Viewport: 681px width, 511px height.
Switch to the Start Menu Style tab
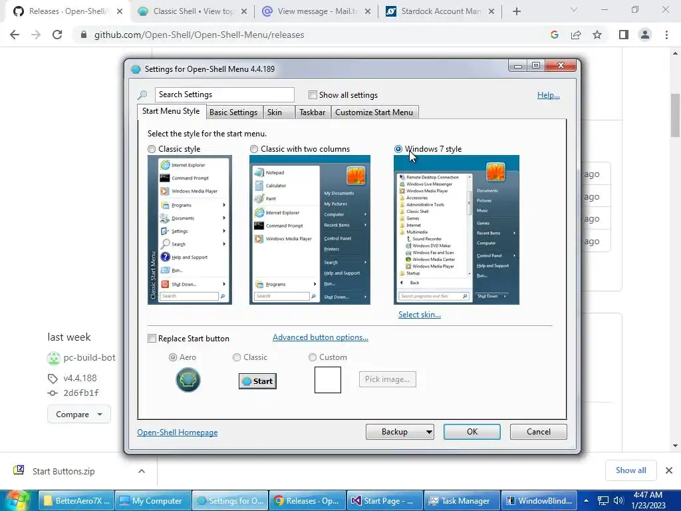(x=171, y=111)
